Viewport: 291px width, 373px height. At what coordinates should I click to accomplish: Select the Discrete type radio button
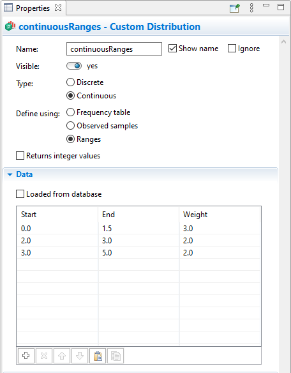coord(70,82)
